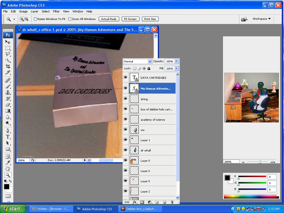Open the Layer menu
284x213 pixels.
pos(34,11)
